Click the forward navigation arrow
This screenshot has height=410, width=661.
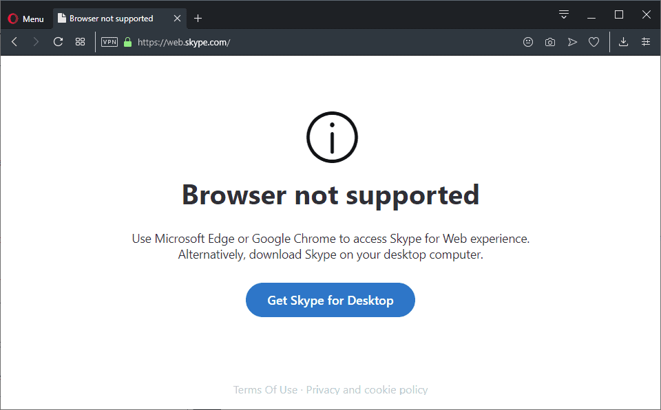click(x=36, y=41)
